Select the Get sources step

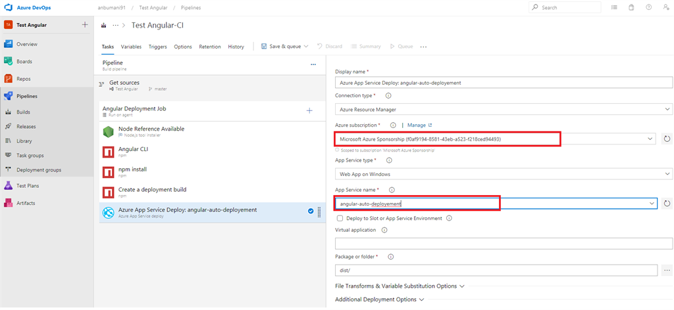point(211,85)
